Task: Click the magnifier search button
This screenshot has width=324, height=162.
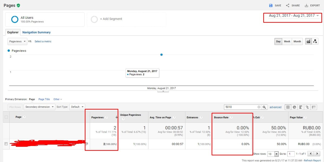Action: click(x=265, y=107)
